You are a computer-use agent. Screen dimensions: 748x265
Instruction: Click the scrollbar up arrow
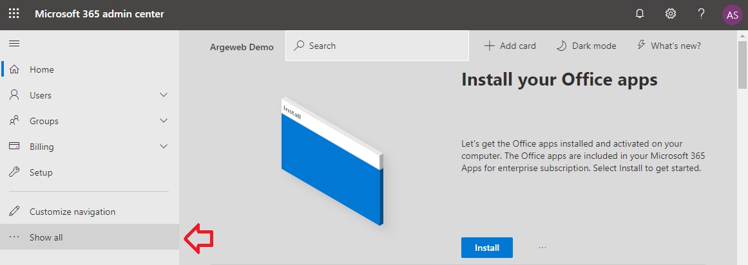coord(743,35)
